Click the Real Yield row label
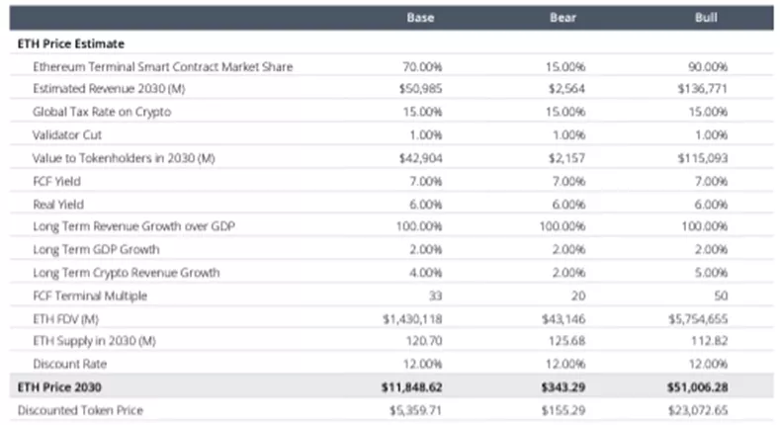Viewport: 780px width, 425px height. (x=59, y=204)
